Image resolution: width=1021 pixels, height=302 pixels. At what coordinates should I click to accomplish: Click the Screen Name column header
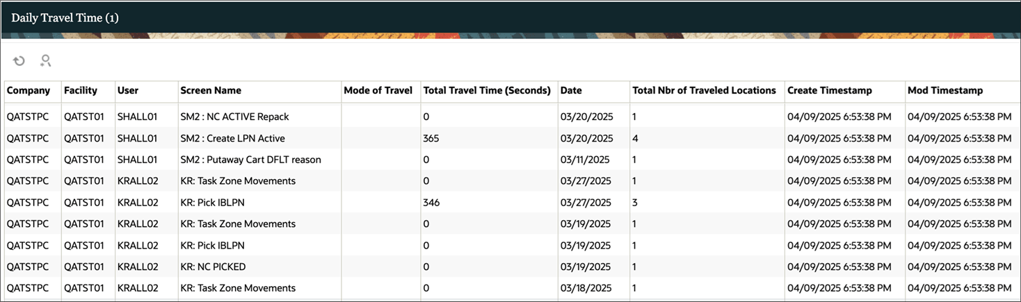point(211,90)
